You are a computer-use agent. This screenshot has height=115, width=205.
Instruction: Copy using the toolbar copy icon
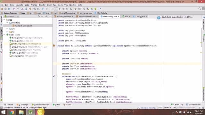coord(26,9)
